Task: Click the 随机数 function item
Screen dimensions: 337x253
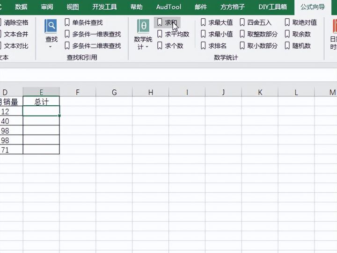Action: [298, 45]
